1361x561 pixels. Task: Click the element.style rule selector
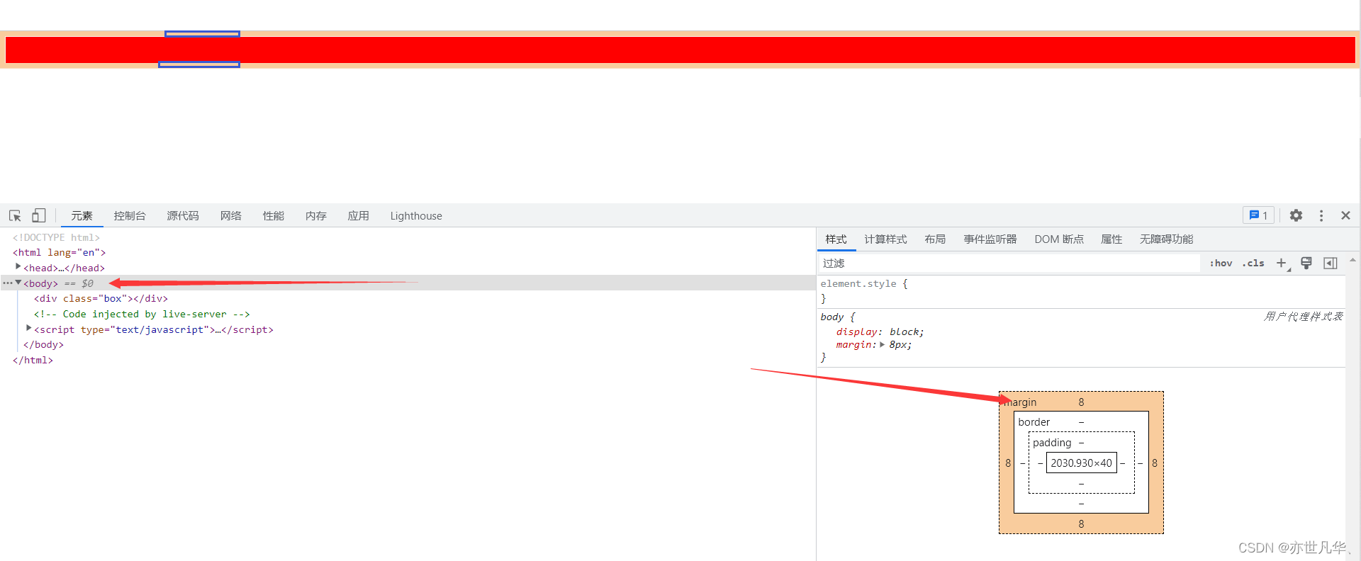858,283
